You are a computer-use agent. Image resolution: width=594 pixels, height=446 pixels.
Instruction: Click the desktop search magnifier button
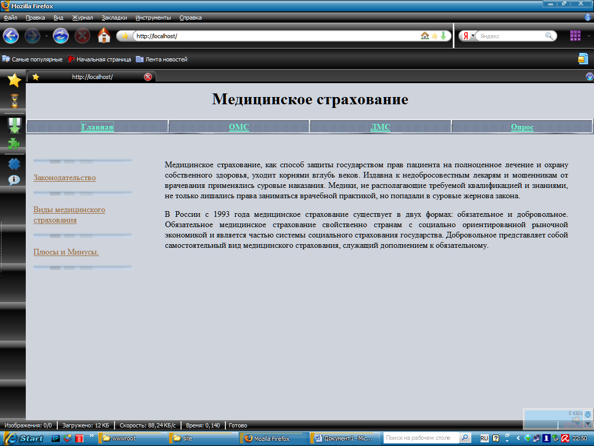[465, 438]
